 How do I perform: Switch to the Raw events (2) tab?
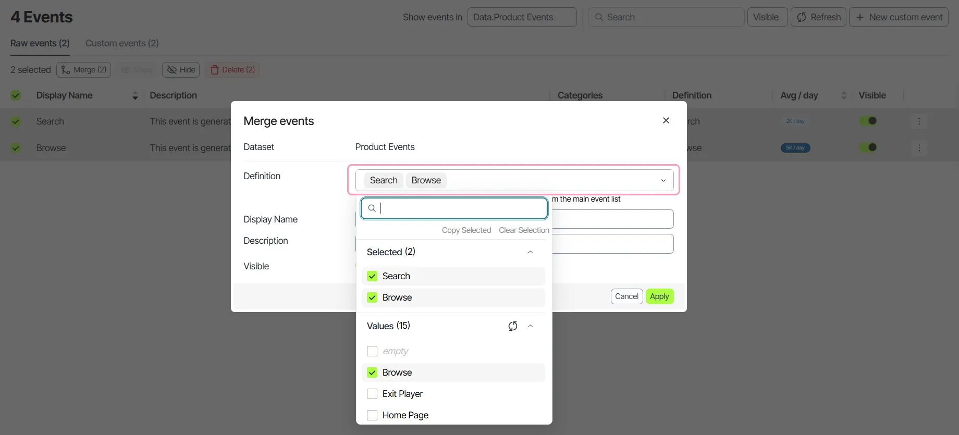(40, 43)
